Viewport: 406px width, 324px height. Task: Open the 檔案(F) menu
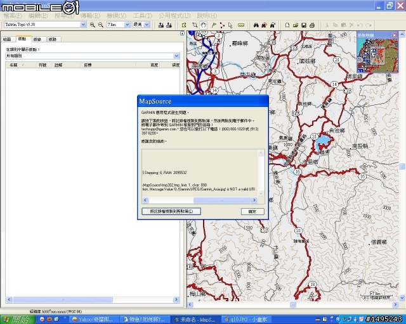[13, 15]
